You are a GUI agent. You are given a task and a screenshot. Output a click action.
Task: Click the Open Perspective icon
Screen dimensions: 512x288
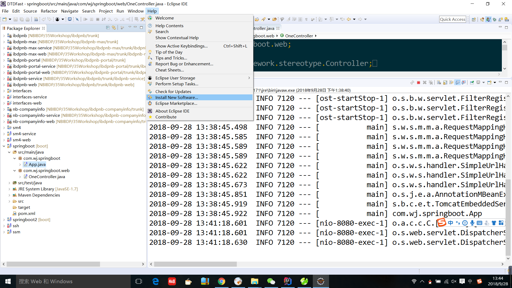click(474, 19)
